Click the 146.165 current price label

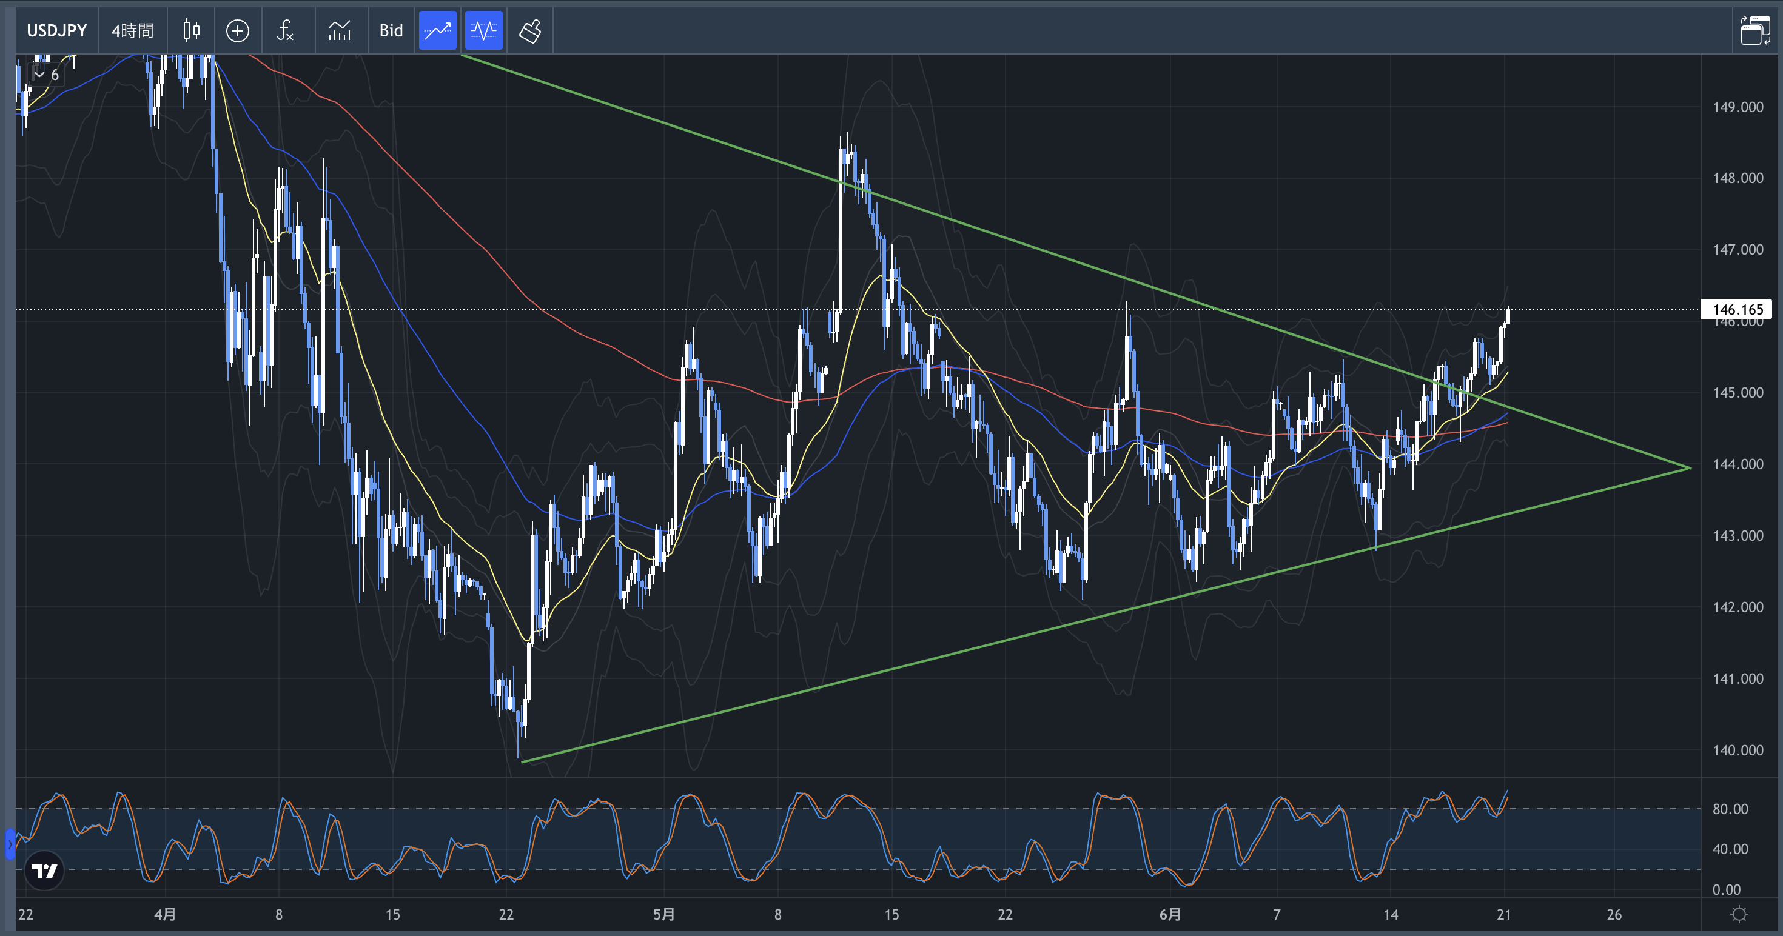[x=1737, y=309]
